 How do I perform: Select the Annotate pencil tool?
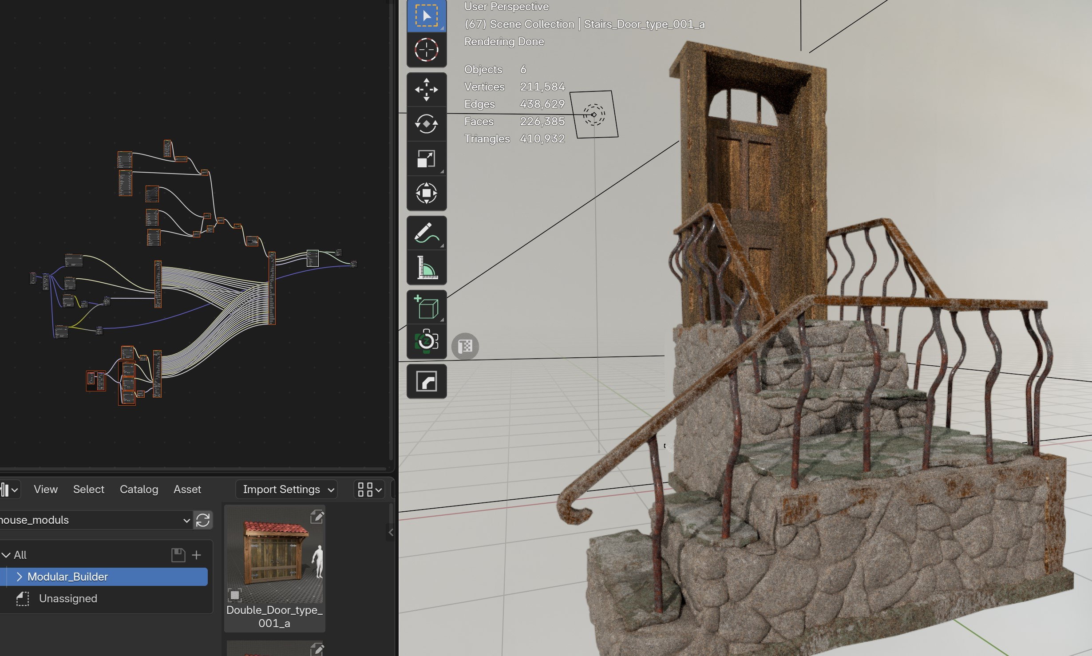pyautogui.click(x=426, y=233)
